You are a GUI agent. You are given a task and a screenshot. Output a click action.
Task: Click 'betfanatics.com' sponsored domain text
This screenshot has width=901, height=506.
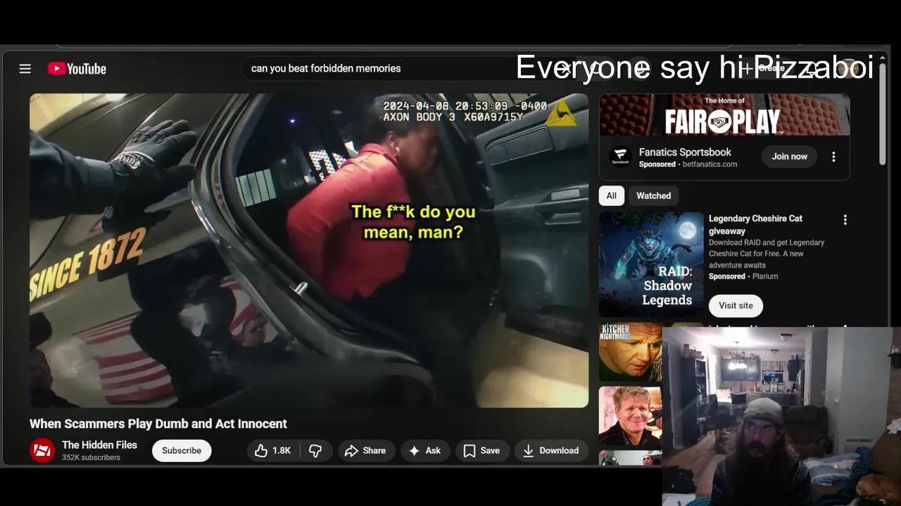coord(710,164)
